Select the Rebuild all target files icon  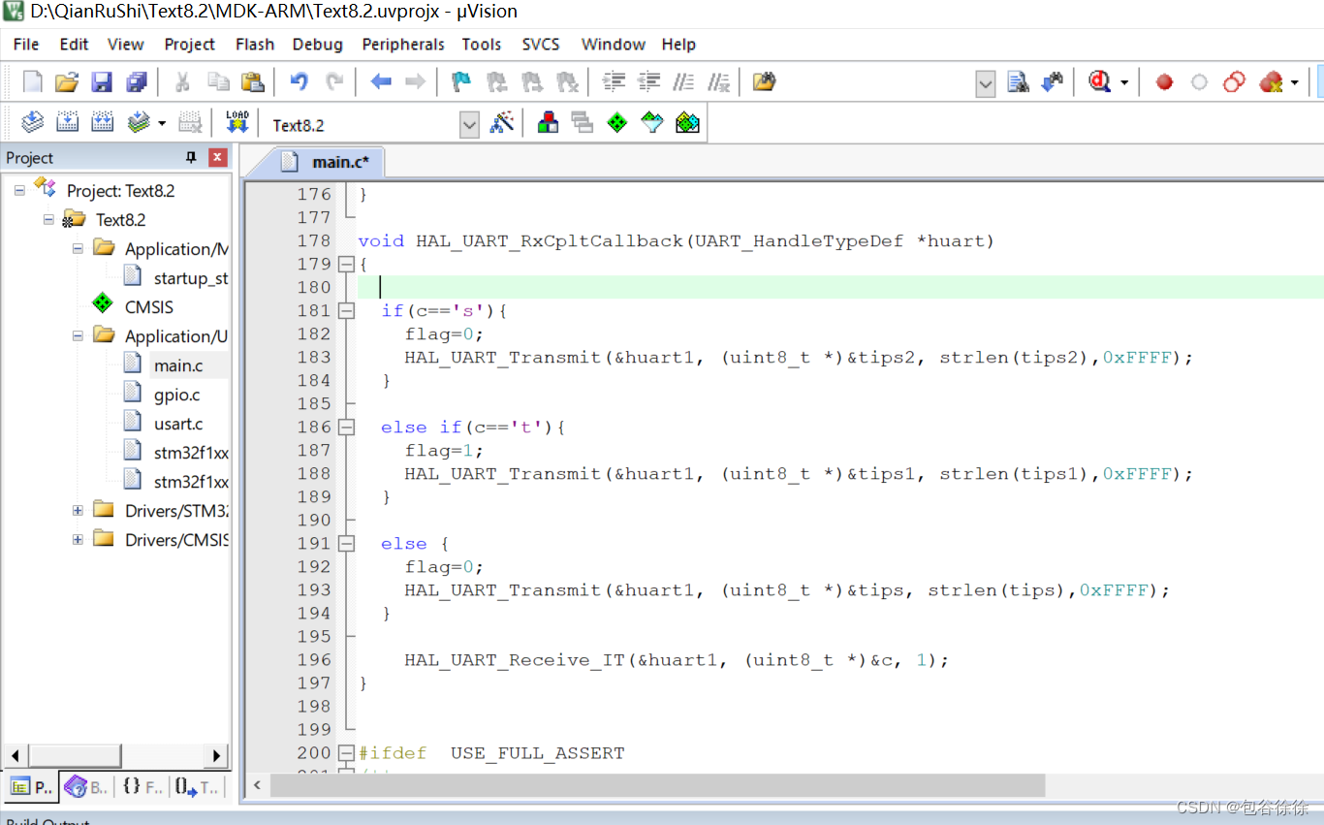point(101,122)
